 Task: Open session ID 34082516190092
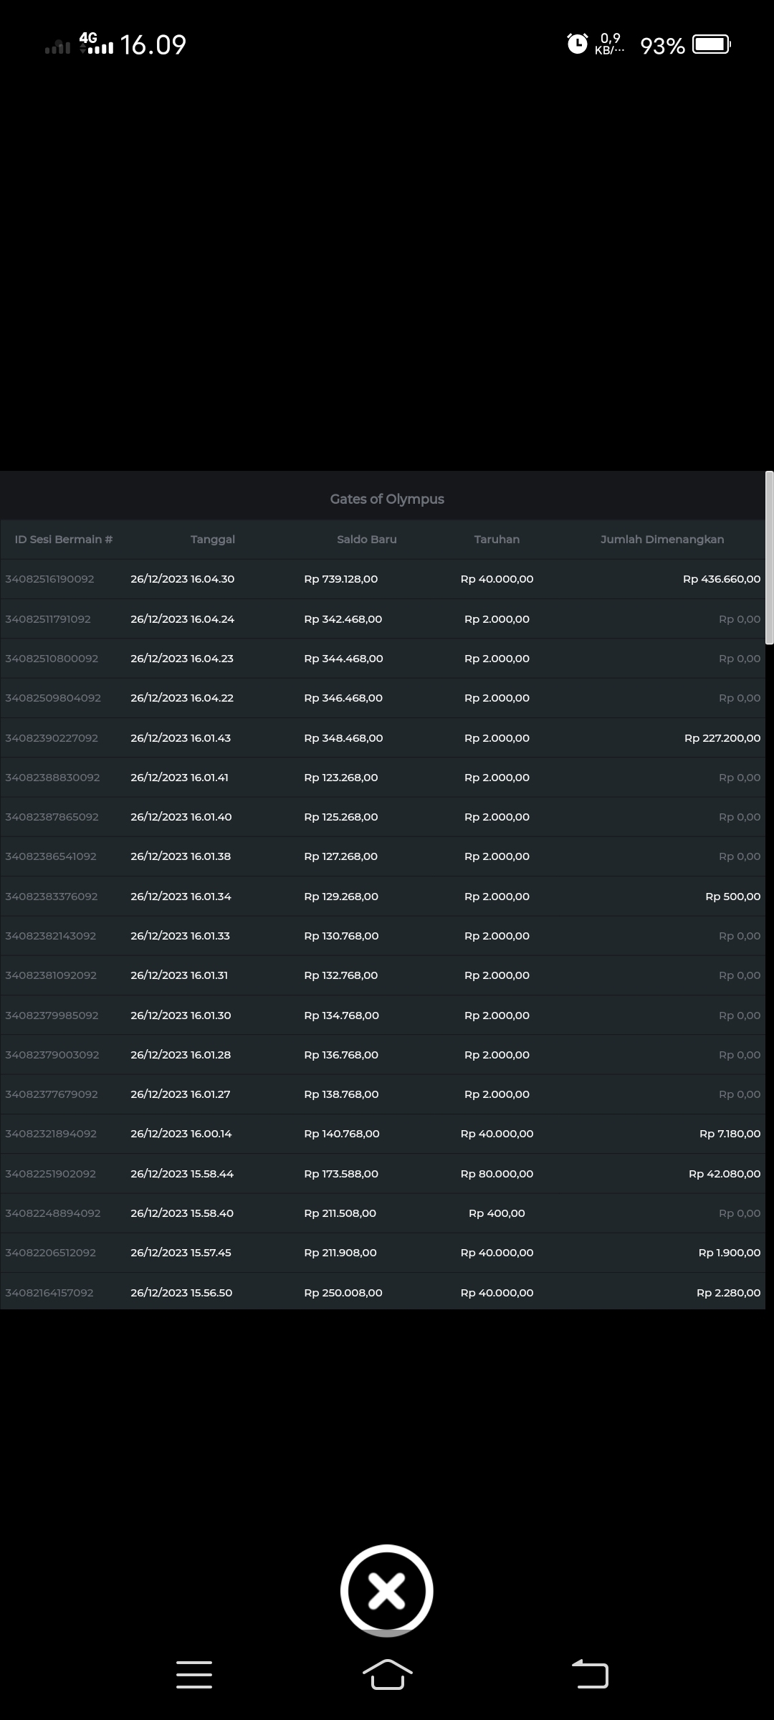coord(49,579)
